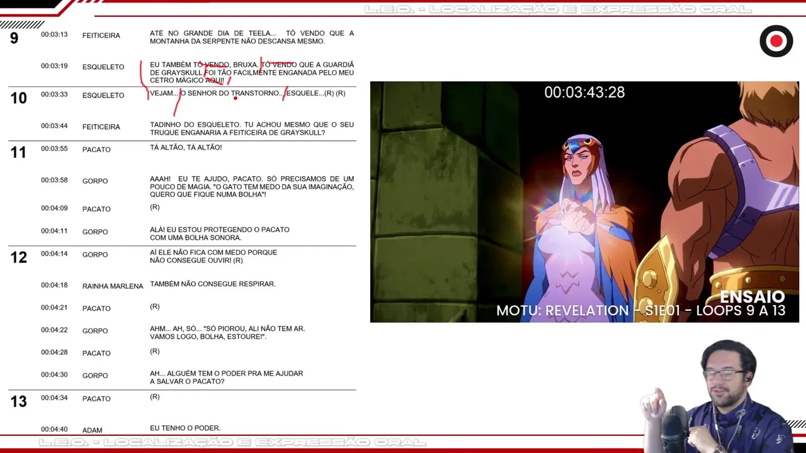Click the 00:03:19 timecode
Image resolution: width=806 pixels, height=453 pixels.
pos(54,66)
